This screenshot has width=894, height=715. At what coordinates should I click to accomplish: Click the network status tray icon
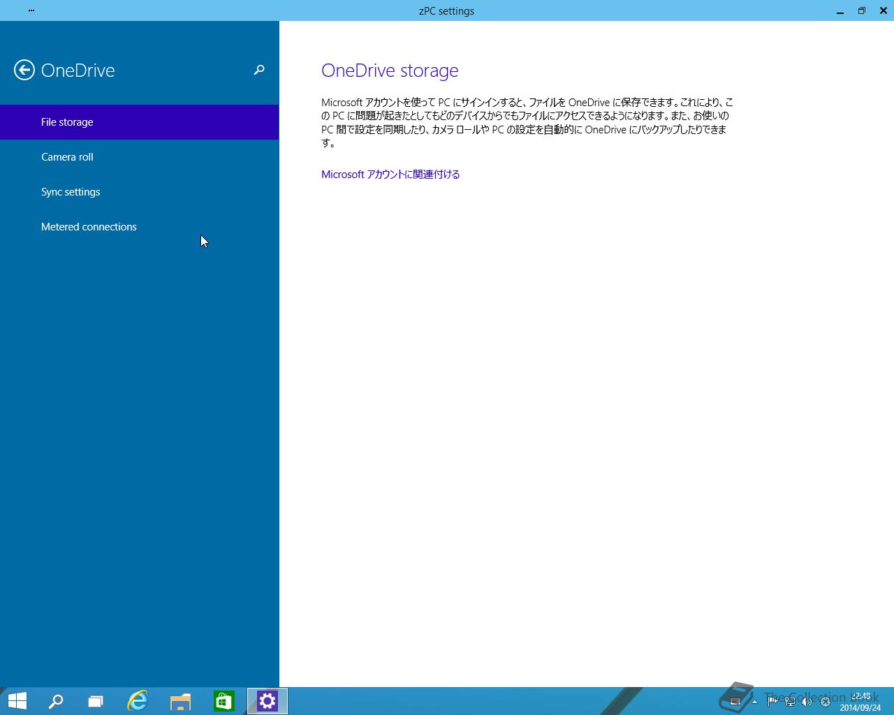tap(790, 702)
